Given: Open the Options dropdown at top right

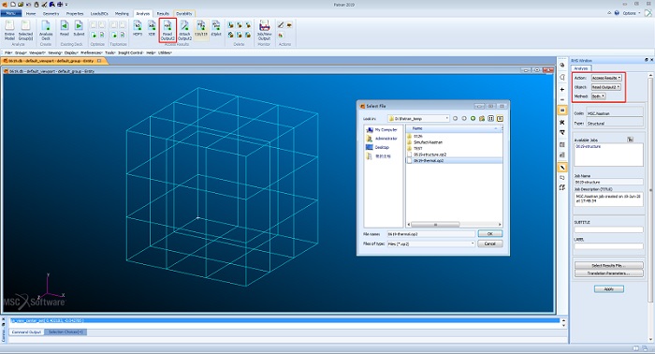Looking at the screenshot, I should click(x=632, y=13).
